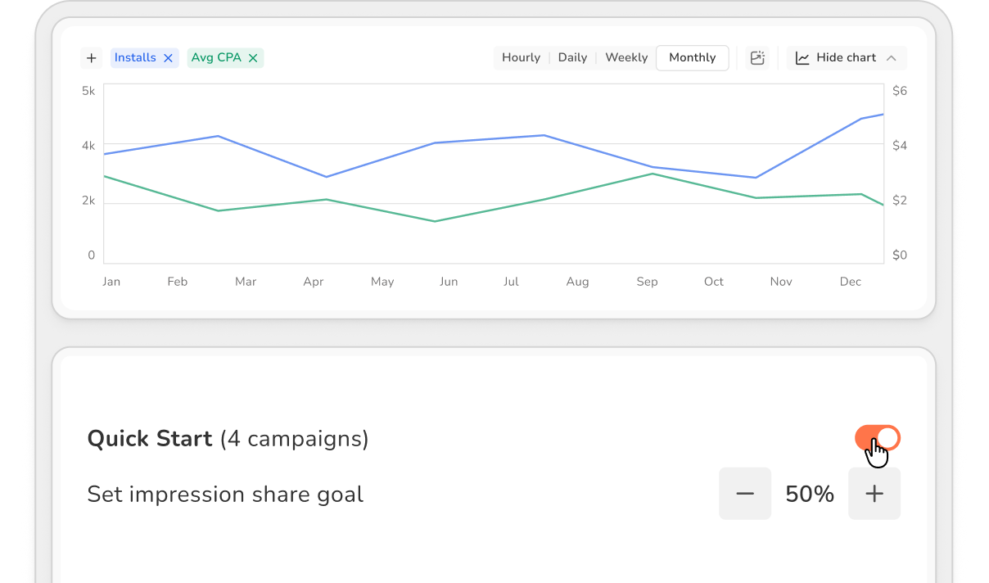Remove the Avg CPA metric tag
989x583 pixels.
(253, 58)
